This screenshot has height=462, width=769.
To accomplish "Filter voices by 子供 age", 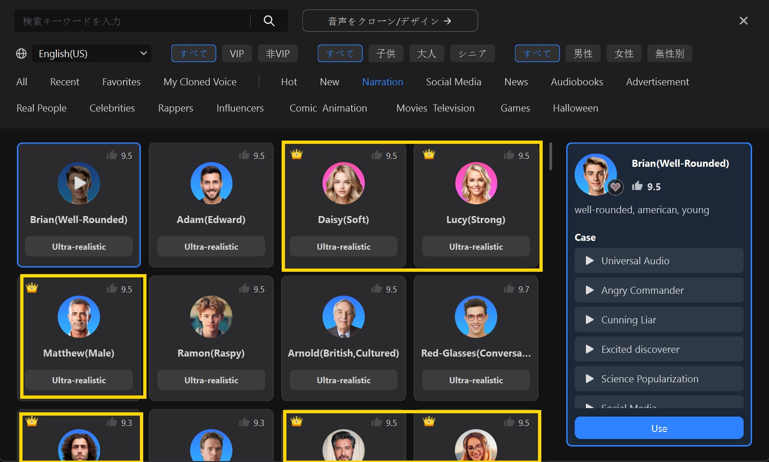I will [386, 53].
